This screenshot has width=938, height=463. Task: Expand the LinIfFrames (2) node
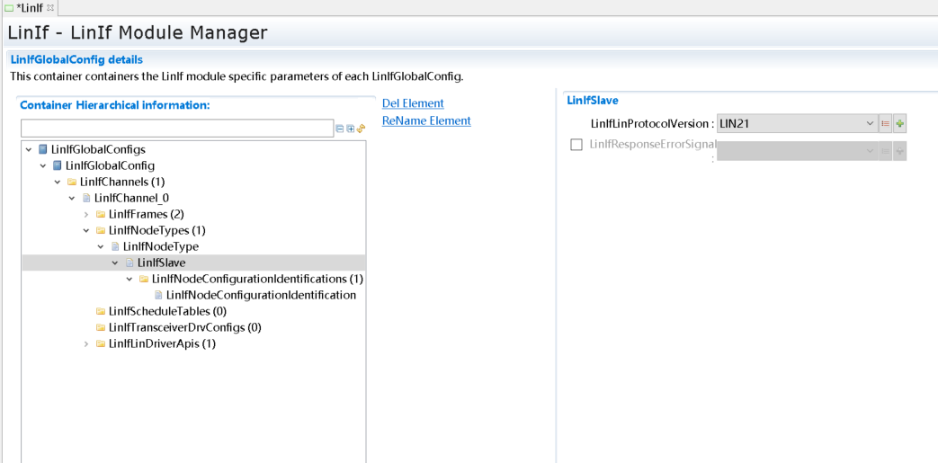[86, 214]
